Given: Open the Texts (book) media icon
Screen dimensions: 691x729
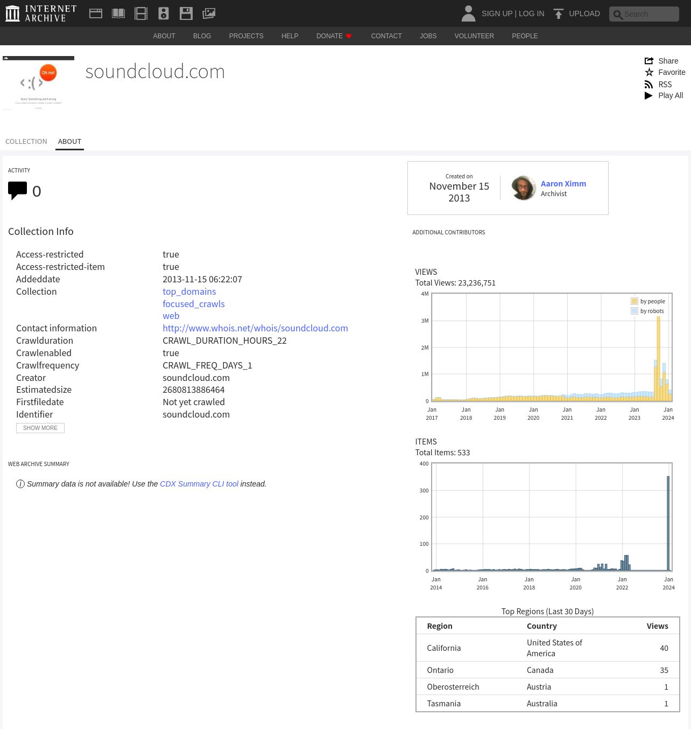Looking at the screenshot, I should [x=118, y=13].
